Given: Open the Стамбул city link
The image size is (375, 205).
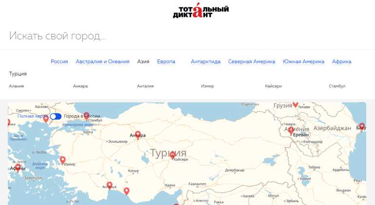Looking at the screenshot, I should (x=337, y=86).
